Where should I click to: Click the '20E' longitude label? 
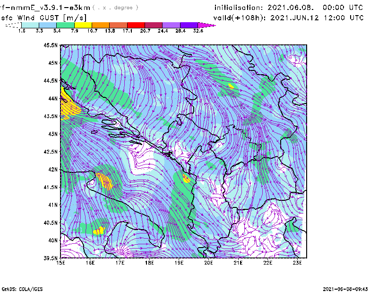(208, 263)
